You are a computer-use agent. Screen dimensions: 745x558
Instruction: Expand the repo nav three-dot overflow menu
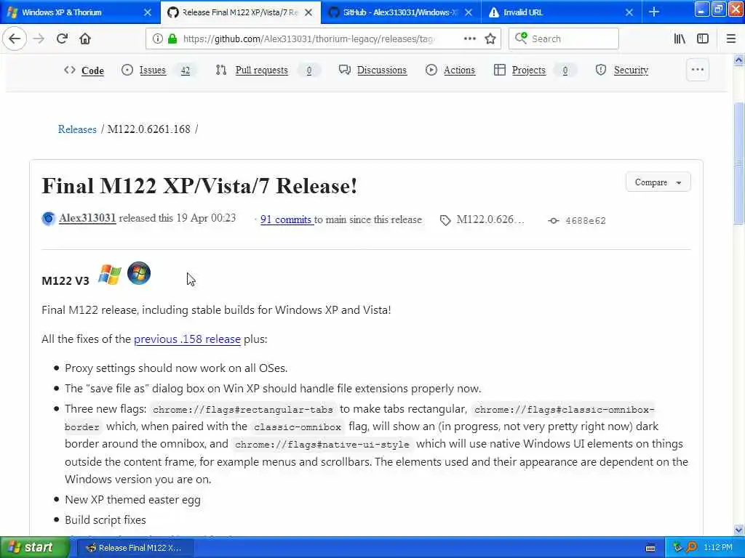pos(697,70)
